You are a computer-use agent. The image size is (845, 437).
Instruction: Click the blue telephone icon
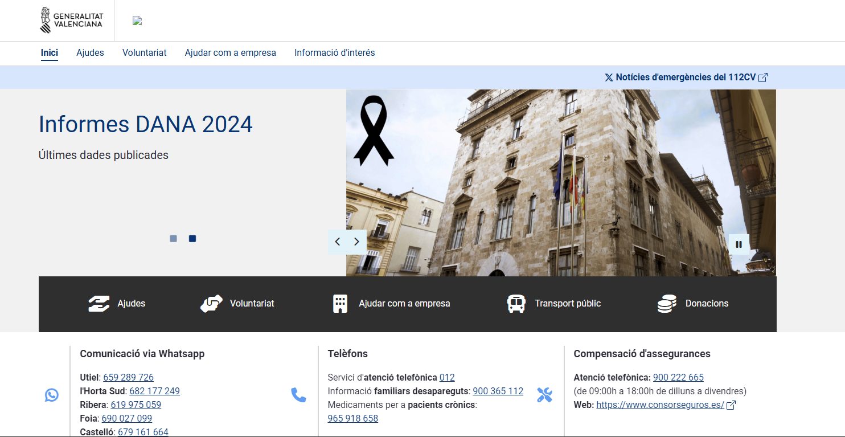[x=298, y=395]
